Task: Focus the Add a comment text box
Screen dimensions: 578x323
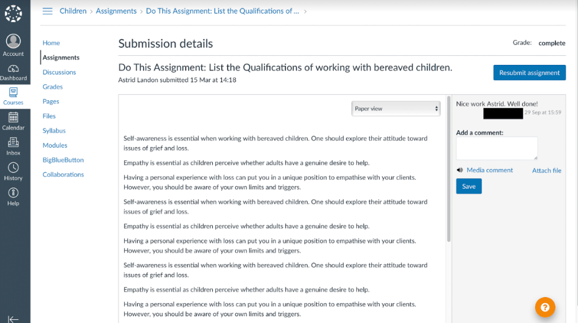Action: [x=497, y=148]
